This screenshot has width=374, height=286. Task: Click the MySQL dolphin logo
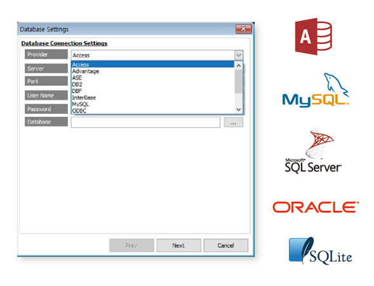316,90
